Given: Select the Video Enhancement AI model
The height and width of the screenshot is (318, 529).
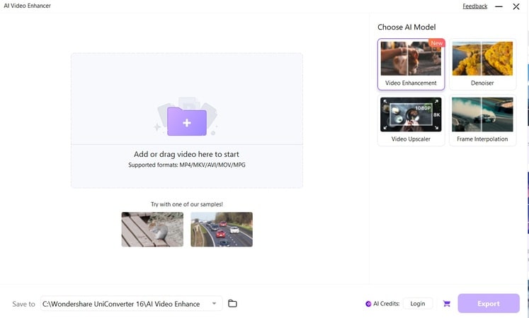Looking at the screenshot, I should click(411, 64).
